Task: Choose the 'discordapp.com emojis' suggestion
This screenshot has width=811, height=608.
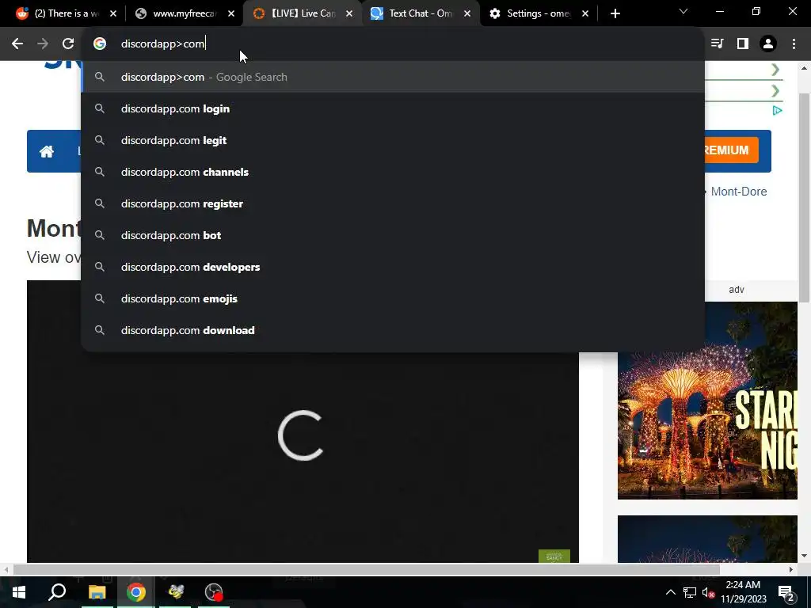Action: pyautogui.click(x=393, y=298)
